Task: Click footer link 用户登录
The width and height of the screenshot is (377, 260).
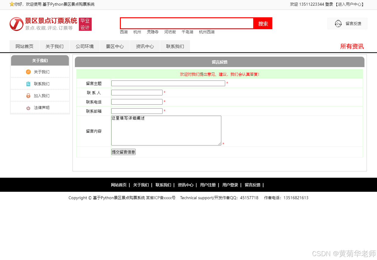Action: 230,185
